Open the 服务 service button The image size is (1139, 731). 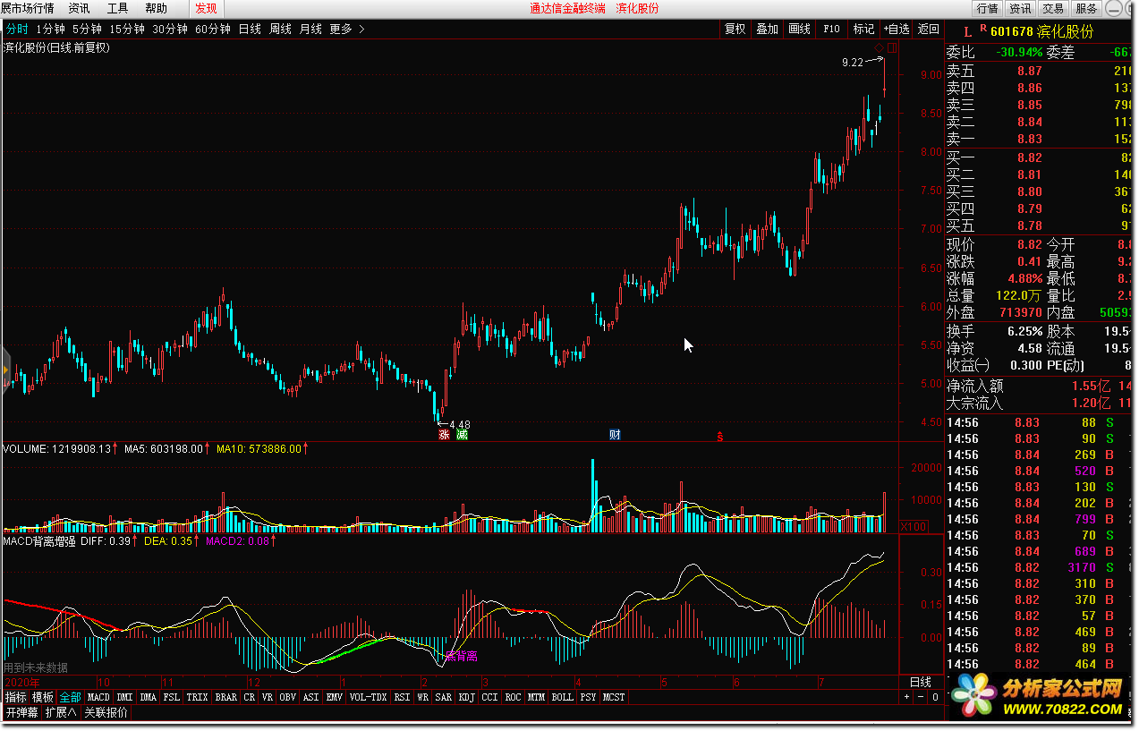1086,8
